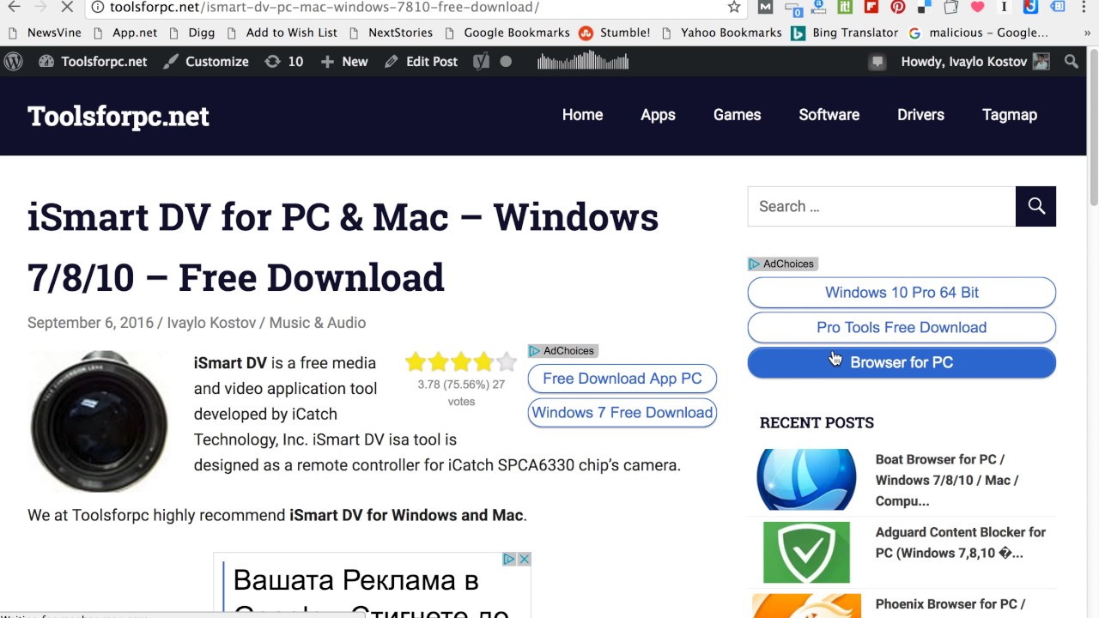Click the Windows 7 Free Download button
This screenshot has width=1099, height=618.
622,412
